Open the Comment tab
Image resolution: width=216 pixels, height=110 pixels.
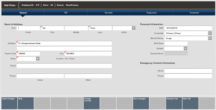[x=194, y=13]
